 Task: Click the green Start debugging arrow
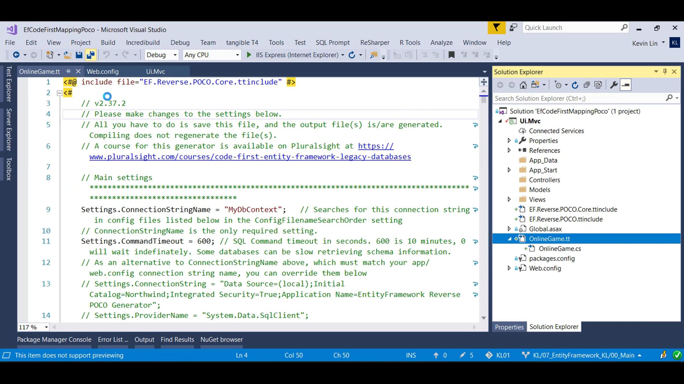click(x=249, y=55)
